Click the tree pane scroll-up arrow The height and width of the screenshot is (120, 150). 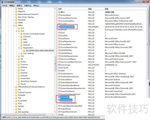(x=55, y=9)
